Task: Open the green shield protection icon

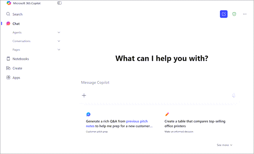Action: (x=234, y=14)
